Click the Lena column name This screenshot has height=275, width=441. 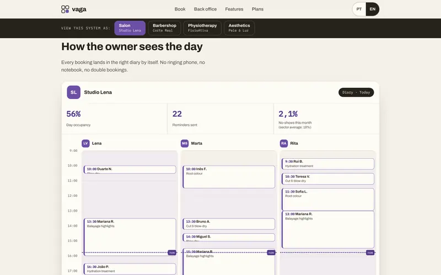point(97,144)
